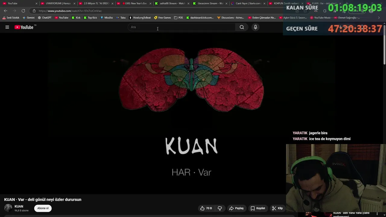Viewport: 386px width, 217px height.
Task: Open YouTube Music bookmark
Action: tap(320, 18)
